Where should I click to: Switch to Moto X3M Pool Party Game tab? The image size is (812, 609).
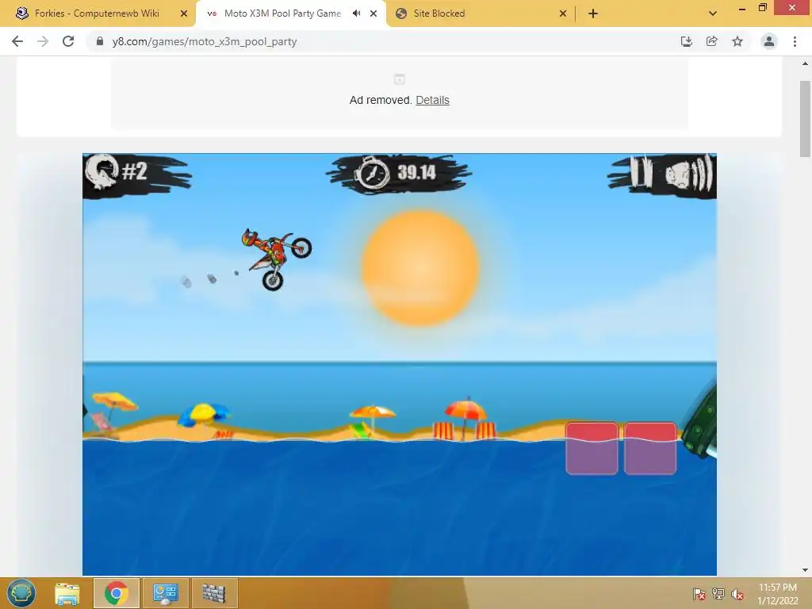pyautogui.click(x=282, y=13)
